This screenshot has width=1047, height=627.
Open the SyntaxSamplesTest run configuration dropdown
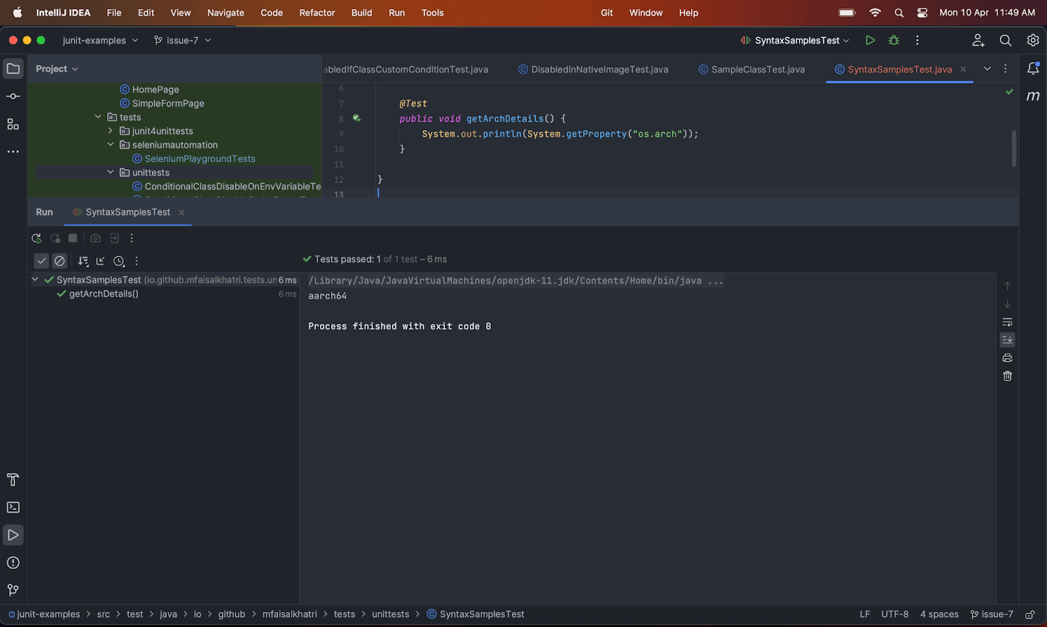(x=796, y=41)
